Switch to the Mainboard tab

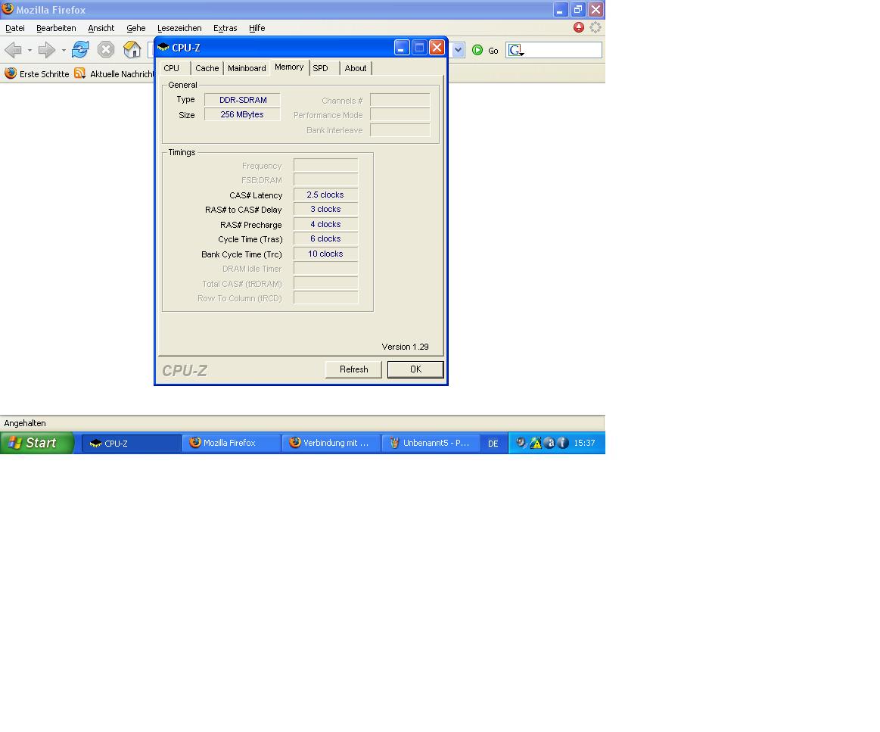click(x=247, y=68)
